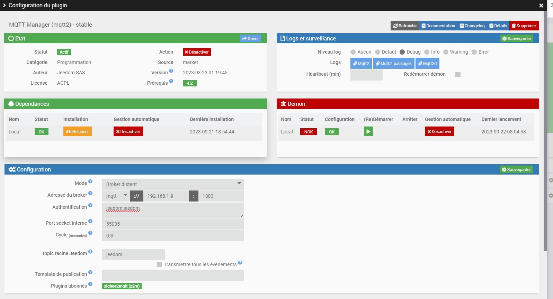Select the Debug log level
The width and height of the screenshot is (553, 299).
402,52
